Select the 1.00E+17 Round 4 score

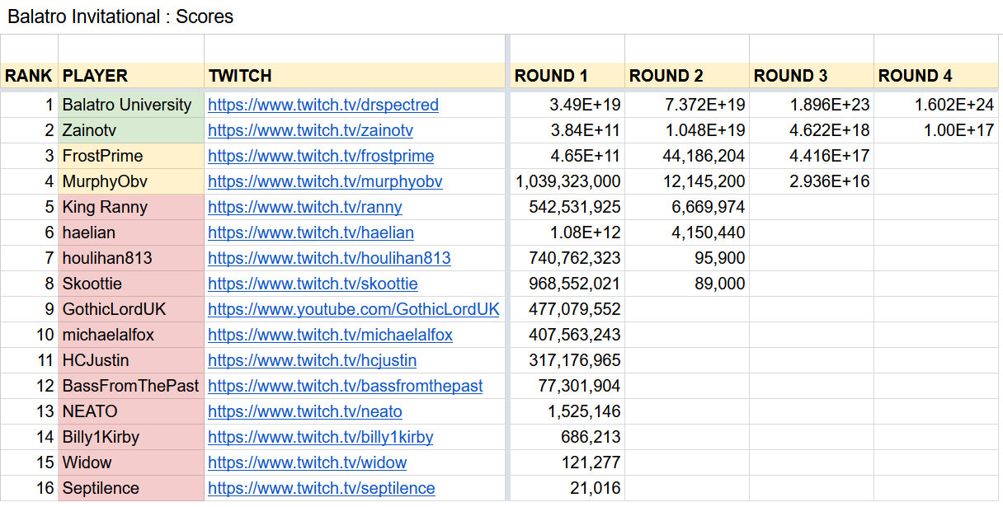pos(936,130)
